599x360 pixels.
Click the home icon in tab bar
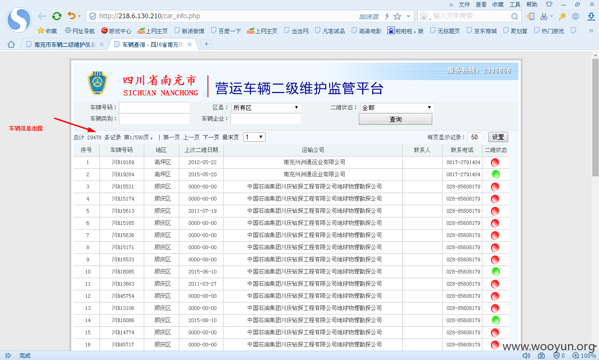[11, 44]
